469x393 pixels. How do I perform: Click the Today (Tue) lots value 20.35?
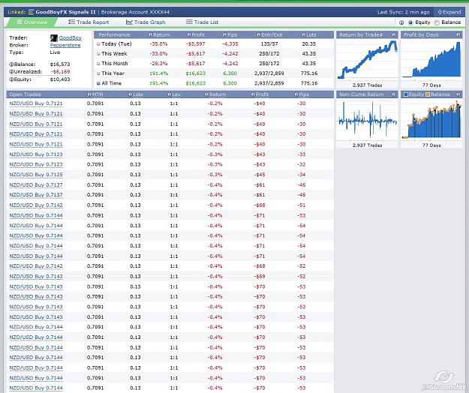coord(309,44)
